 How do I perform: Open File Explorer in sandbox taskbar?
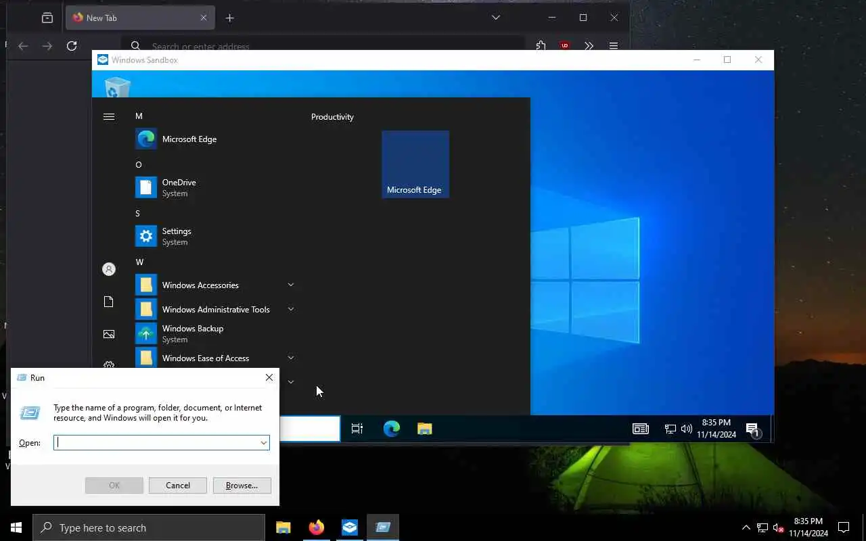[425, 429]
